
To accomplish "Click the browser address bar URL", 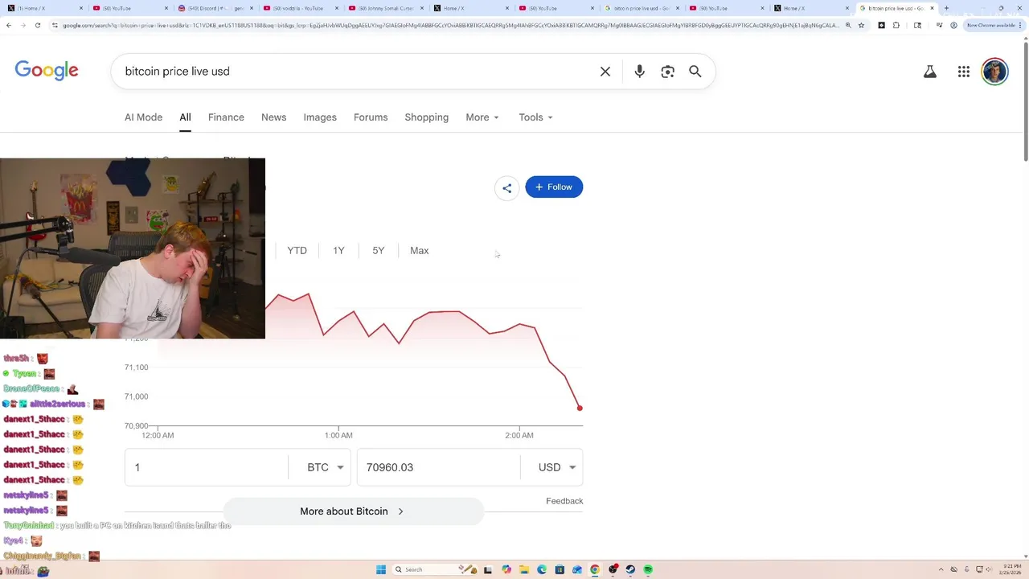I will pos(450,25).
